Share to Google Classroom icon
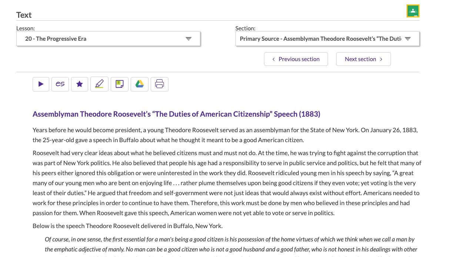The height and width of the screenshot is (257, 475). [x=413, y=11]
